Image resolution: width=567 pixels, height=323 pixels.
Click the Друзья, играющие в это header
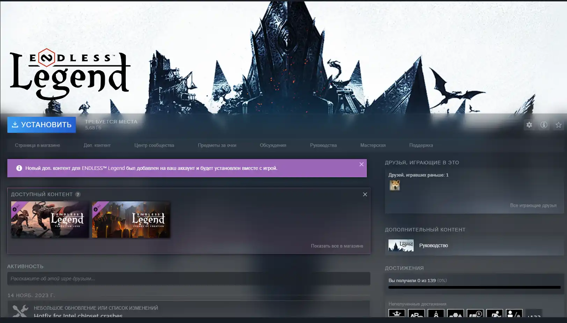[x=422, y=163]
